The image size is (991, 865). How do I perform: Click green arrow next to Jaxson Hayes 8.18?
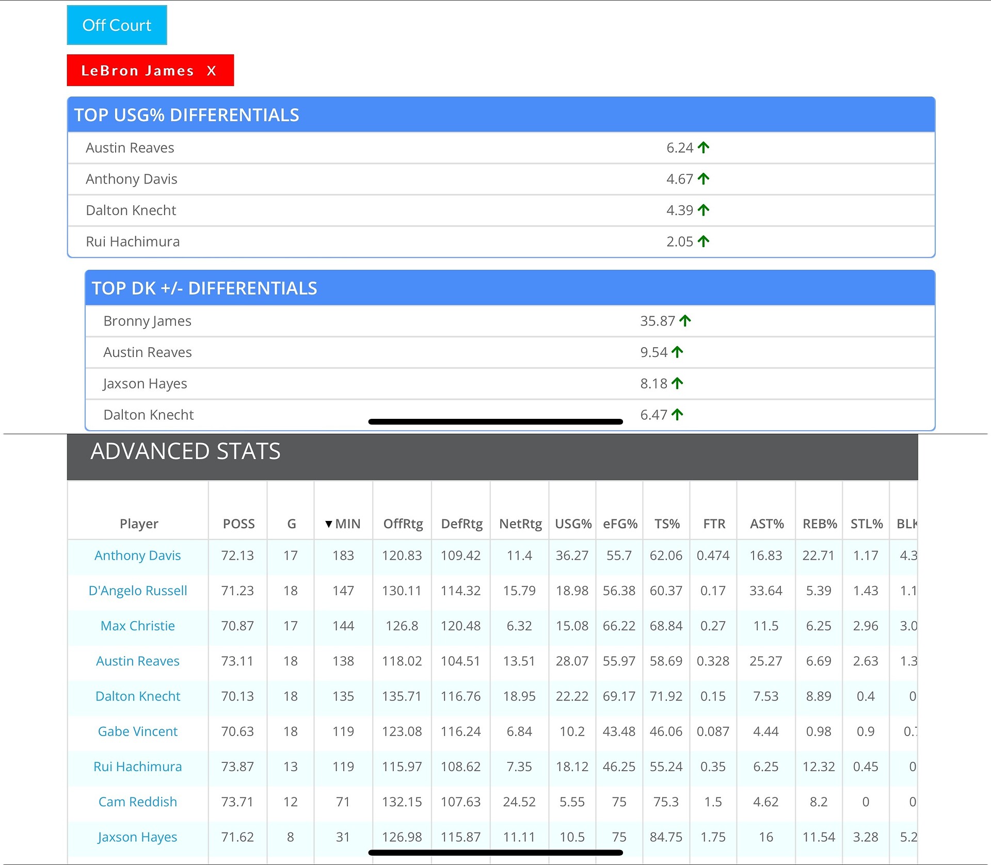coord(677,383)
